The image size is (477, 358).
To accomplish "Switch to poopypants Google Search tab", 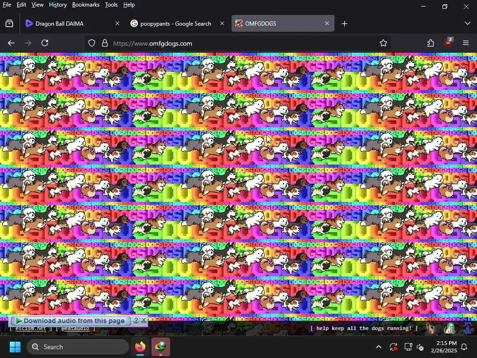I will pyautogui.click(x=177, y=23).
